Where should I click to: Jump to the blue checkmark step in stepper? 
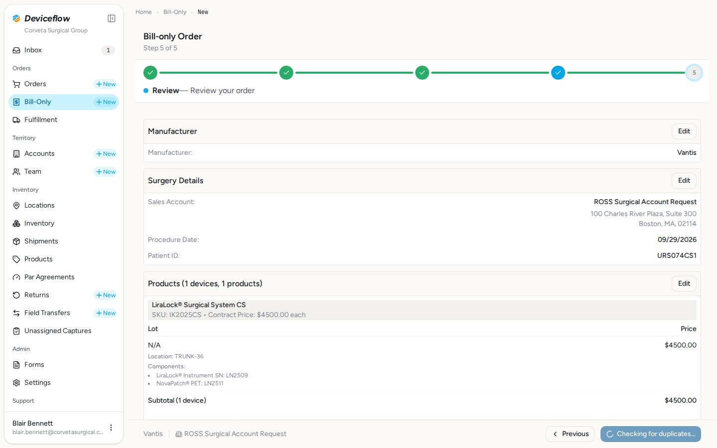558,73
